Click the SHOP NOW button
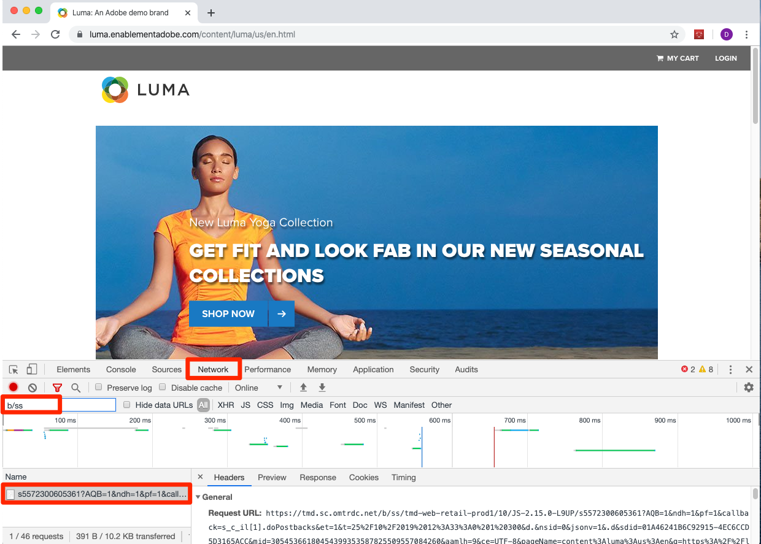 click(x=228, y=313)
